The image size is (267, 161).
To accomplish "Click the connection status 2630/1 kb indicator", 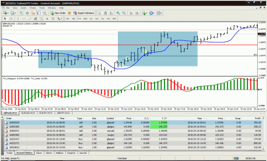I will point(250,158).
